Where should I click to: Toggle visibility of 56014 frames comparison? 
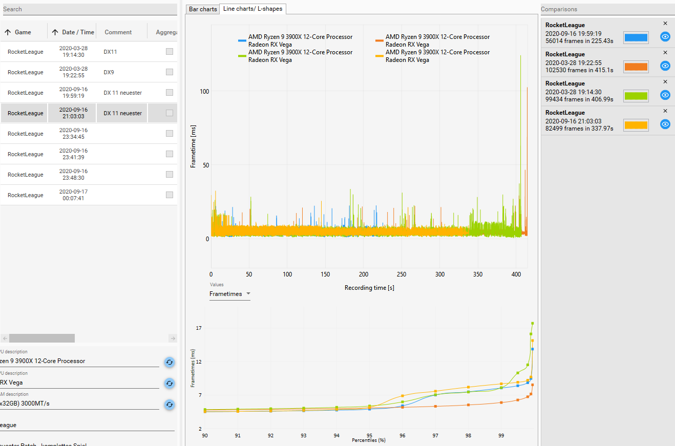[x=665, y=37]
